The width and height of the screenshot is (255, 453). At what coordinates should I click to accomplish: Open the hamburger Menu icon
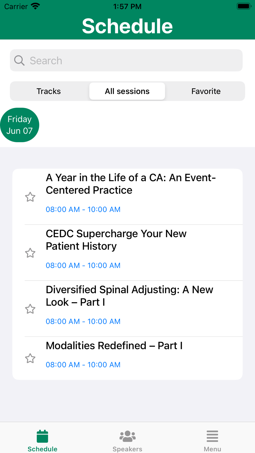coord(212,436)
